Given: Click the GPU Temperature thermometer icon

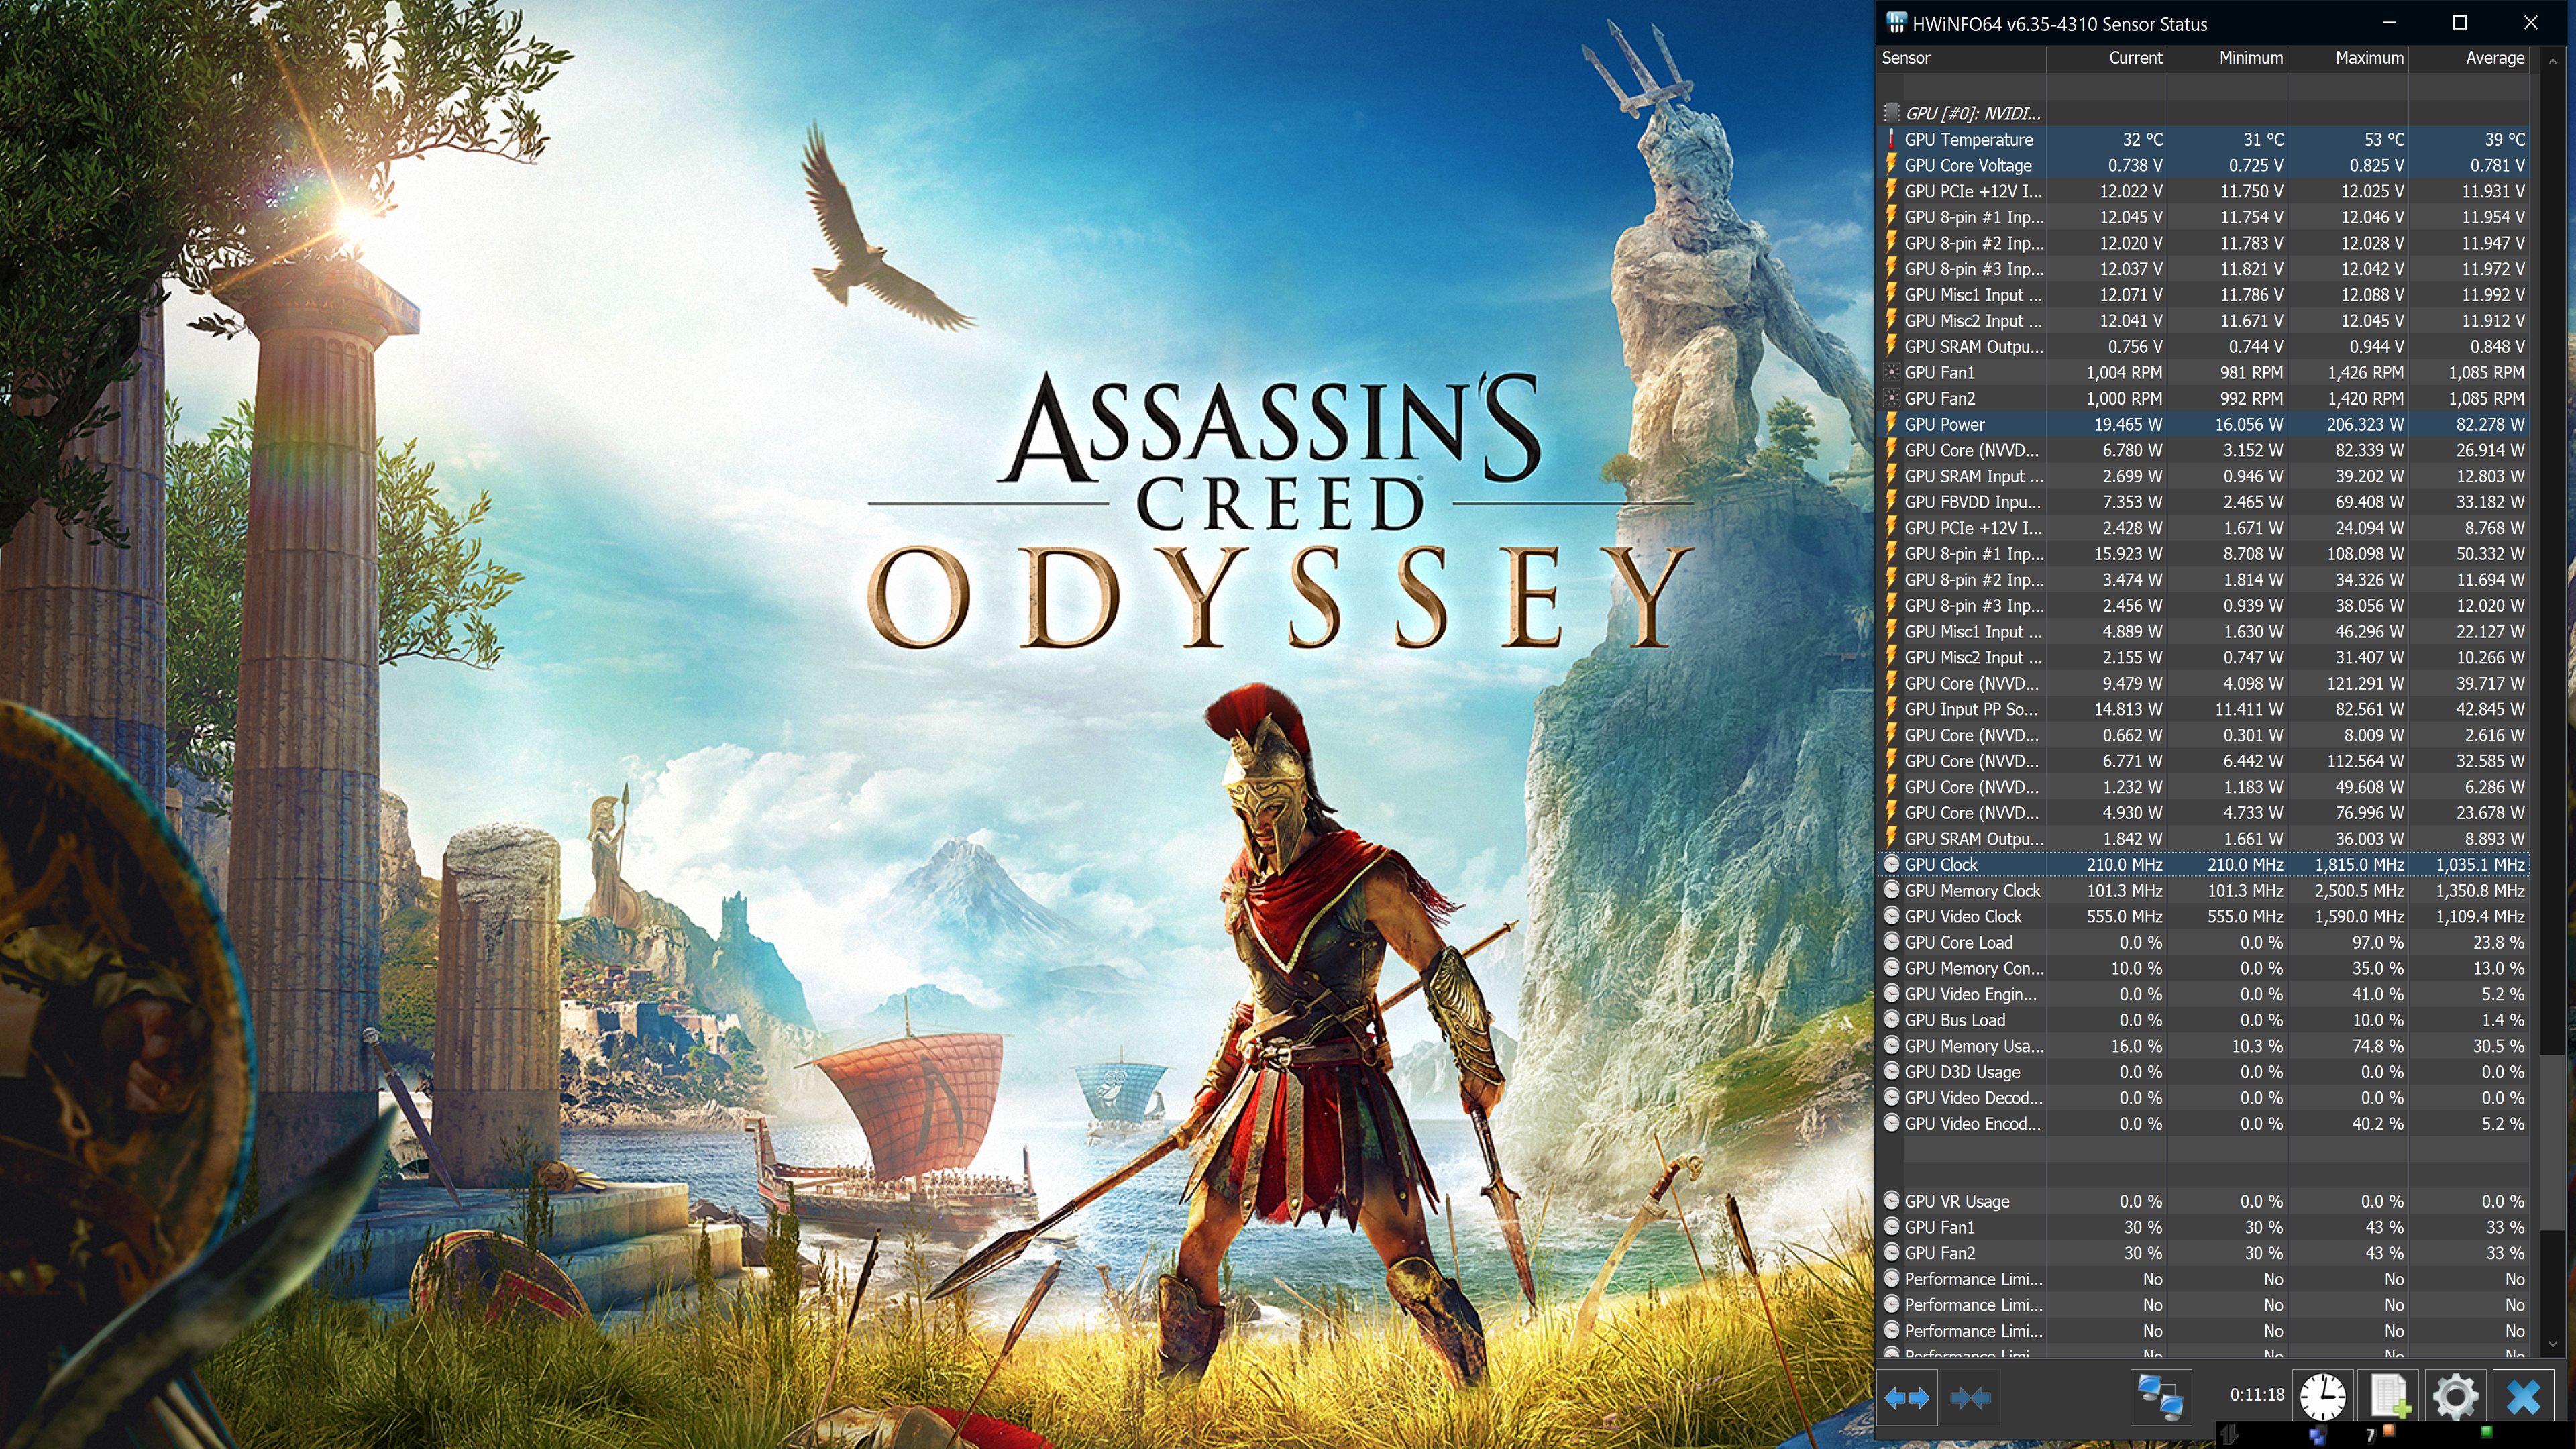Looking at the screenshot, I should click(1891, 140).
